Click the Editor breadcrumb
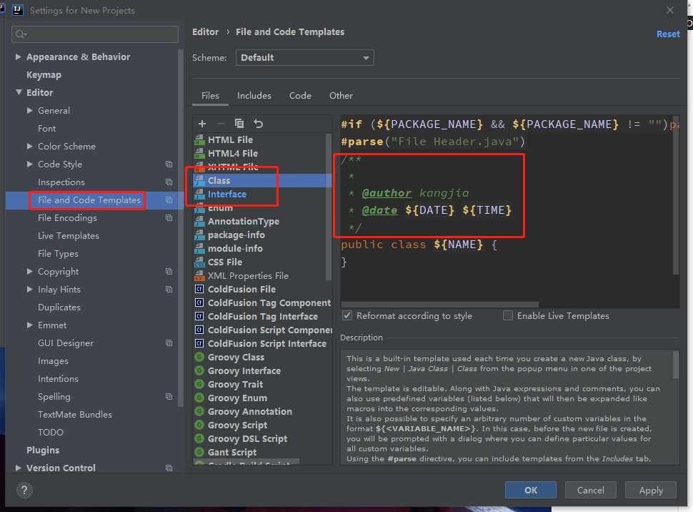 tap(205, 32)
